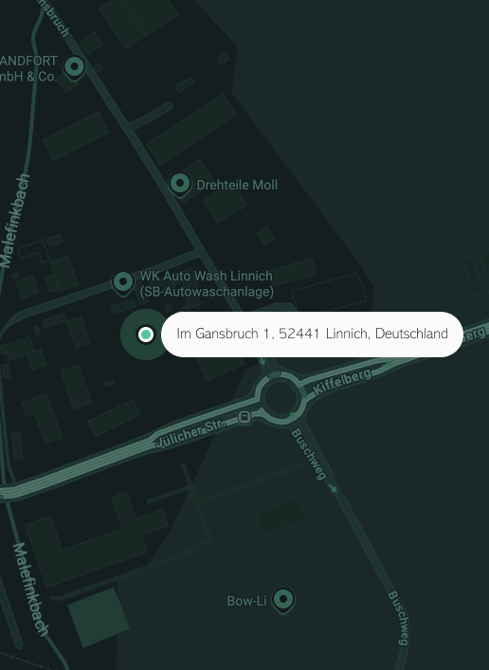Image resolution: width=489 pixels, height=670 pixels.
Task: Click the roundabout center on the map
Action: pos(280,397)
